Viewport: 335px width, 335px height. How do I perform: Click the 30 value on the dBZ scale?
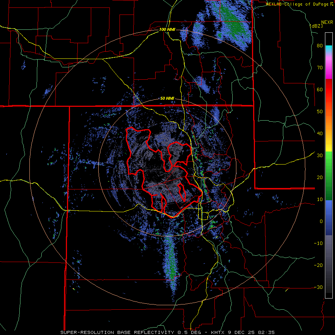click(320, 155)
